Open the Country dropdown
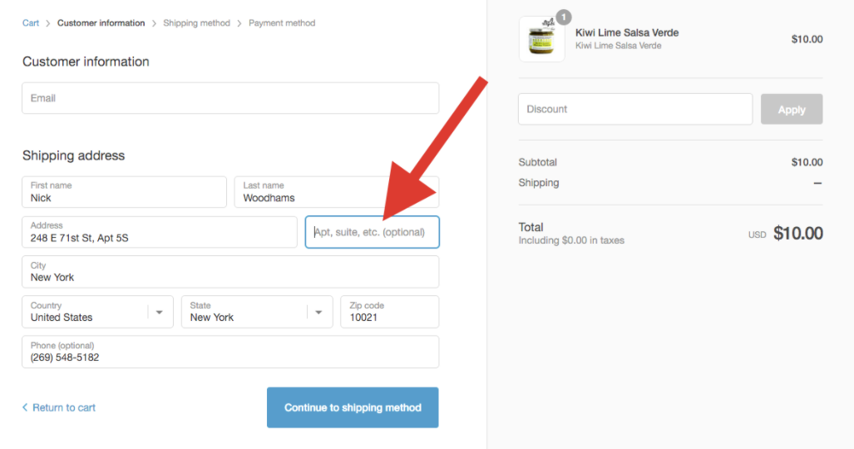The height and width of the screenshot is (449, 854). (x=86, y=312)
